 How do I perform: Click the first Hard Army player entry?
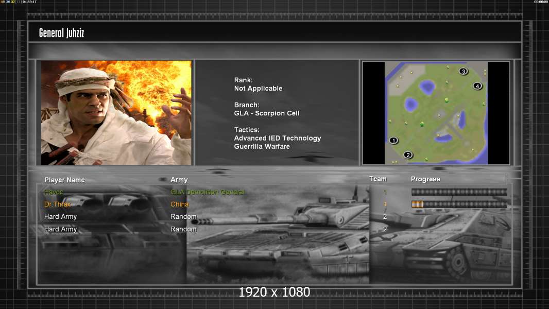tap(60, 217)
